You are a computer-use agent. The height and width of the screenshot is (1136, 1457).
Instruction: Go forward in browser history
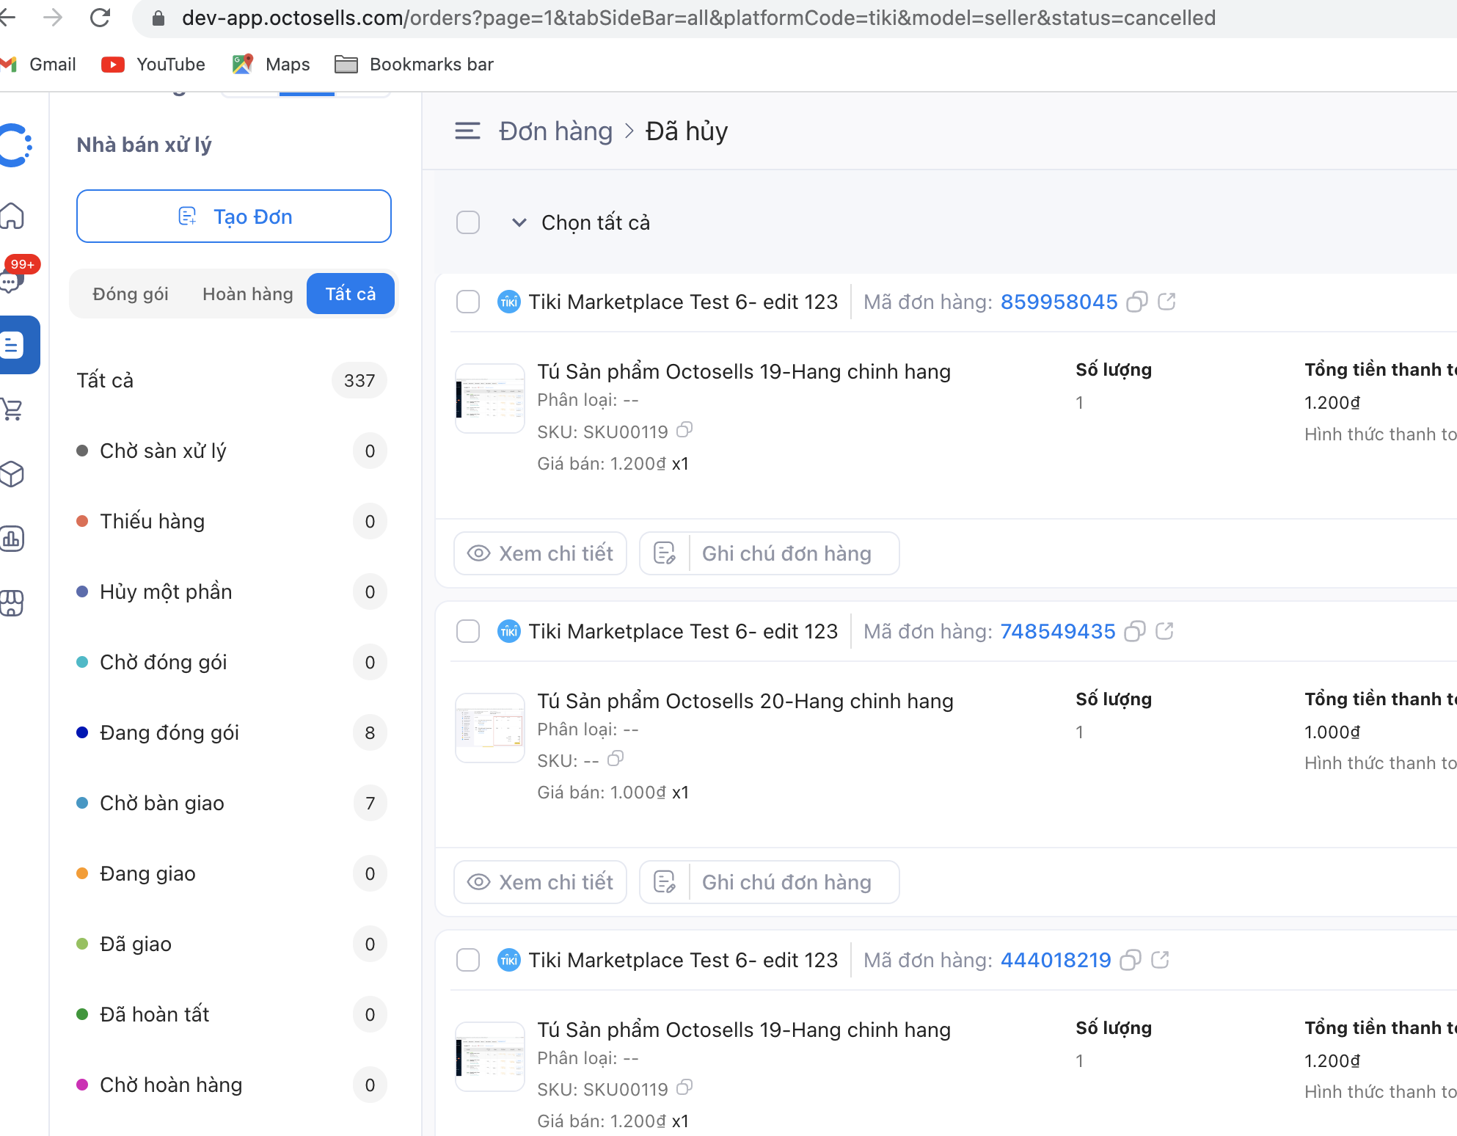pyautogui.click(x=53, y=18)
